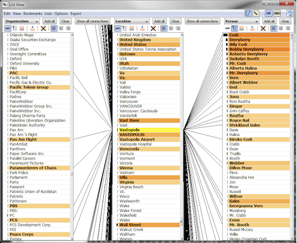
Task: Click the list-connections mode icon near OR
Action: [248, 13]
